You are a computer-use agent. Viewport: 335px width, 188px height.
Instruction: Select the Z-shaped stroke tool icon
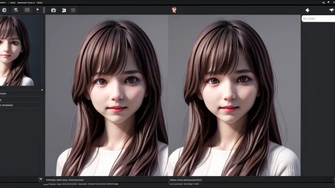click(x=16, y=10)
